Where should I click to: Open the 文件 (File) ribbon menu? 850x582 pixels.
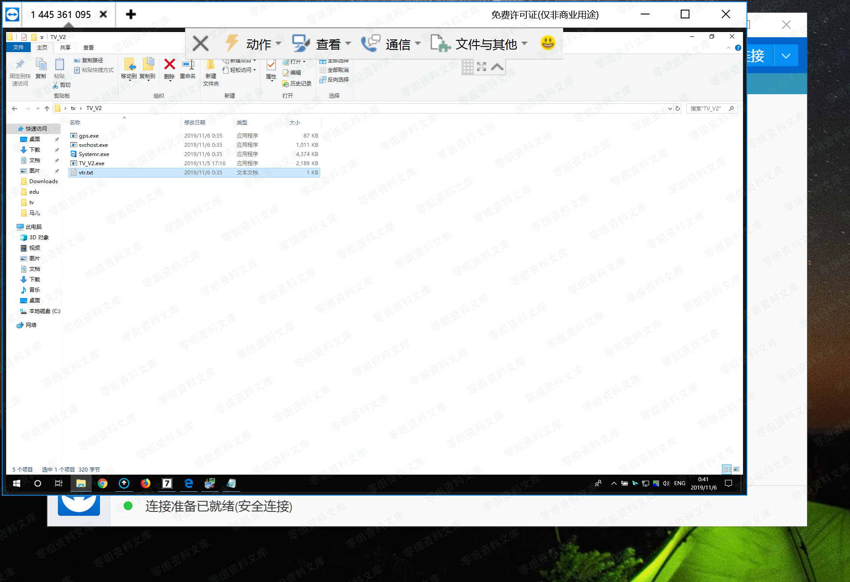tap(18, 47)
